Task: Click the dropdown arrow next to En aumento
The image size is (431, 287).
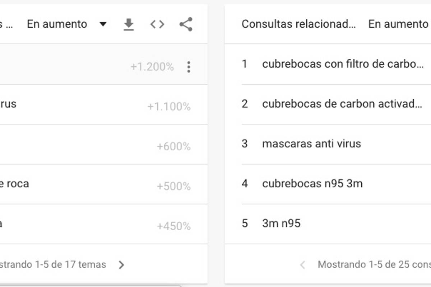Action: pyautogui.click(x=102, y=24)
